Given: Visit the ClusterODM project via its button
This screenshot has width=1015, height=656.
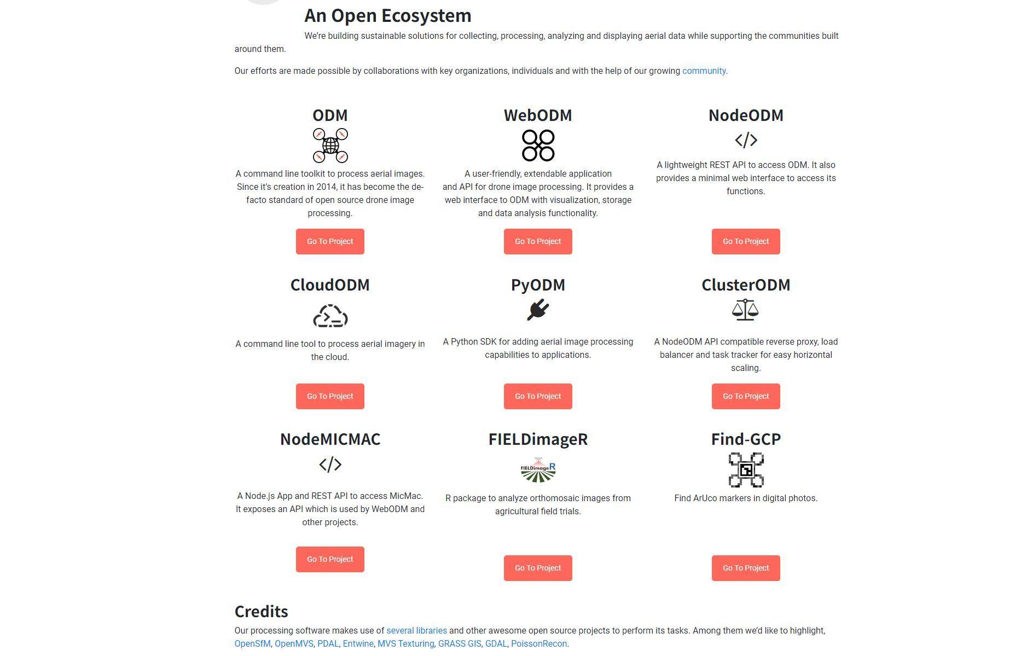Looking at the screenshot, I should coord(746,396).
